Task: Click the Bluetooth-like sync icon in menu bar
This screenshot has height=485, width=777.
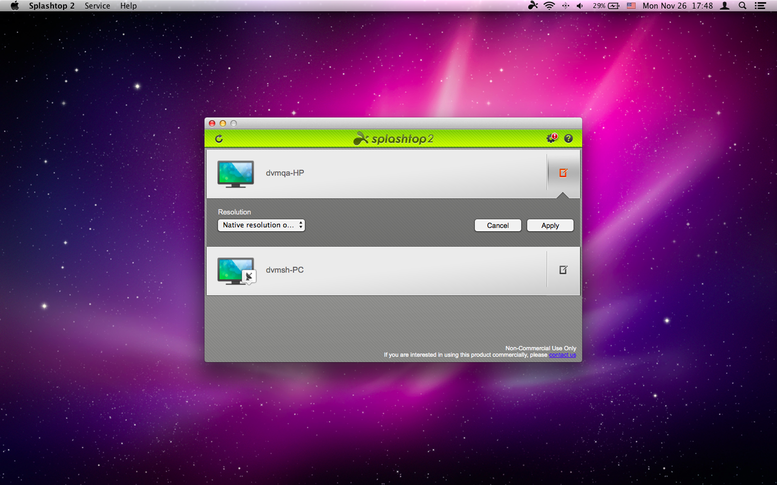Action: pyautogui.click(x=565, y=6)
